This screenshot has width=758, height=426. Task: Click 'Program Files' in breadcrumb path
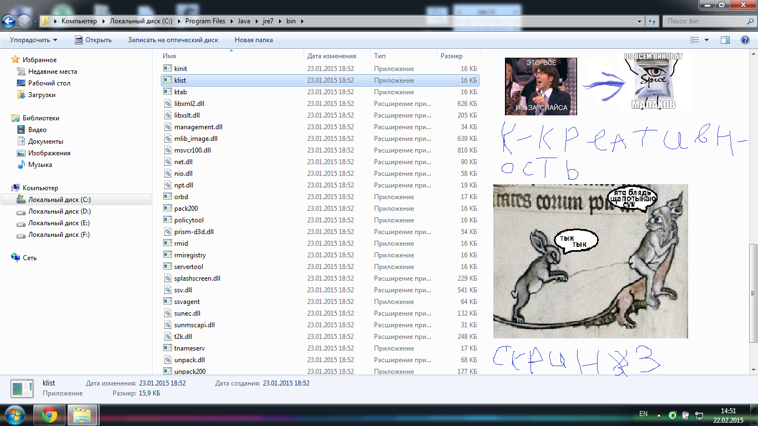pyautogui.click(x=205, y=21)
